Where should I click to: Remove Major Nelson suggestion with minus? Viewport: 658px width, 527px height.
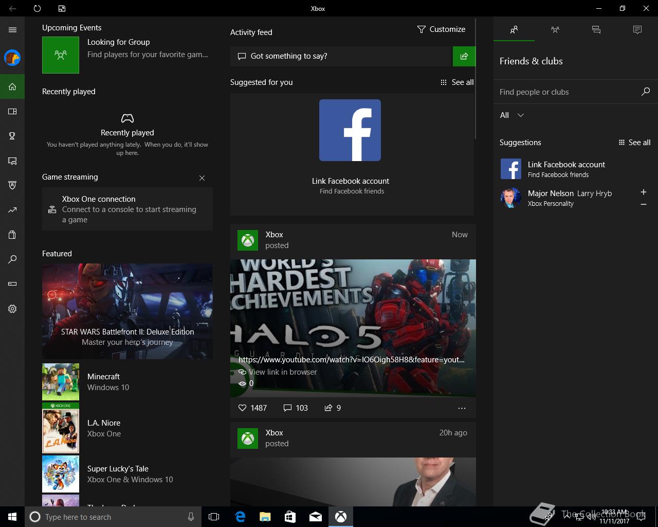tap(643, 204)
